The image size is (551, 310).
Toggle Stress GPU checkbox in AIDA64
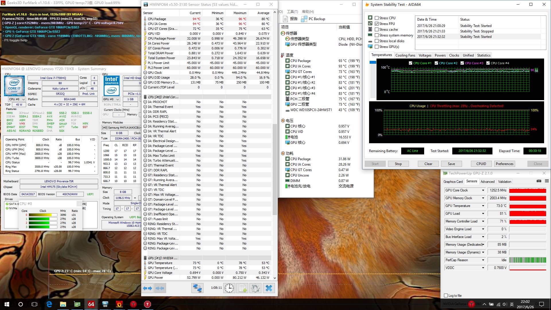[376, 46]
